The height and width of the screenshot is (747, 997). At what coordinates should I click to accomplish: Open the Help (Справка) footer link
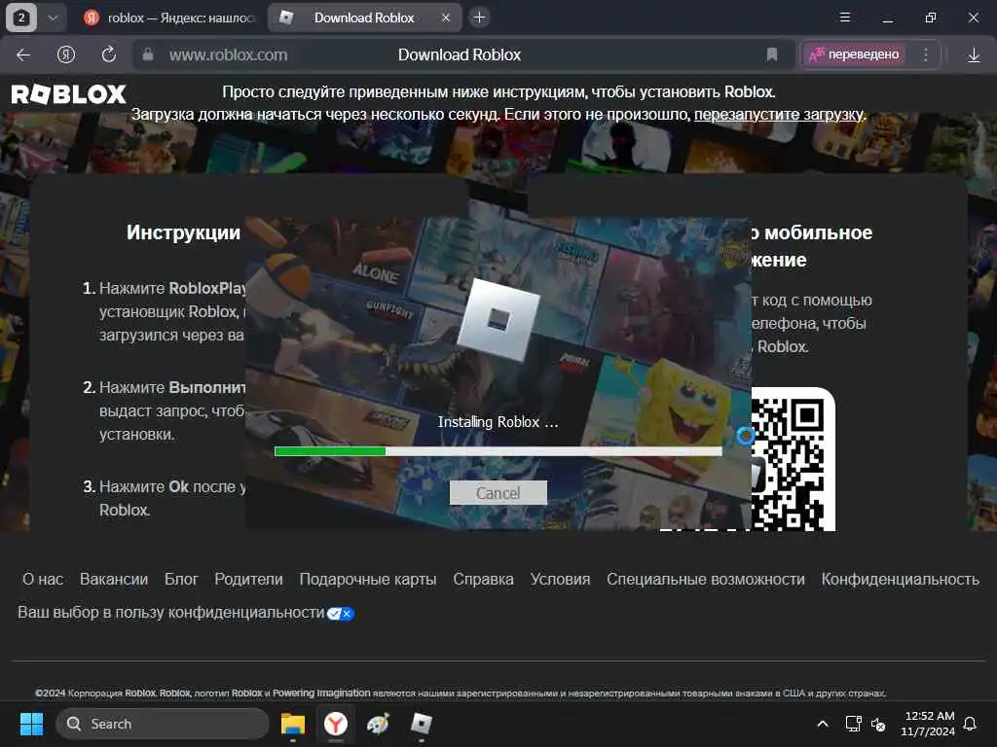tap(483, 580)
